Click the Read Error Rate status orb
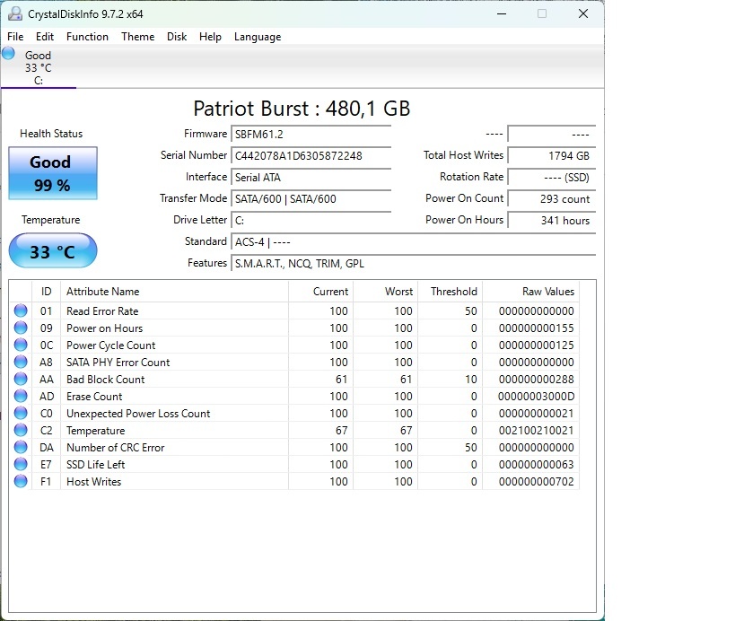Viewport: 735px width, 621px height. point(20,310)
